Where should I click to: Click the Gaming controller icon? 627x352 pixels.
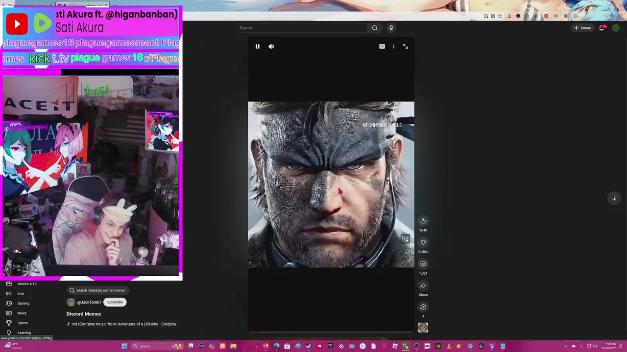[8, 303]
